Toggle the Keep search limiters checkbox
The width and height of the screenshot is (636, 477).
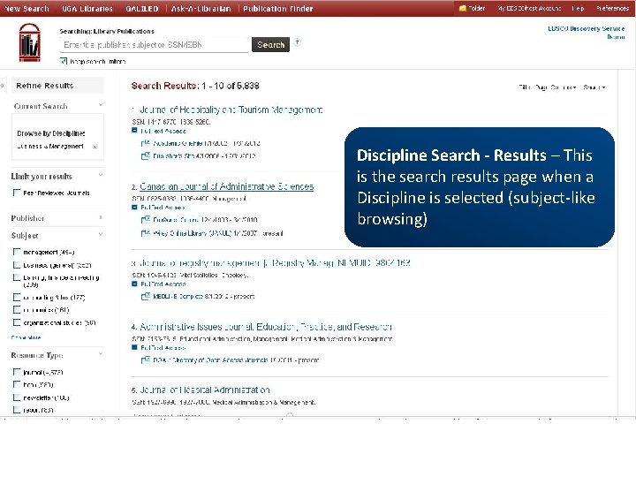click(x=64, y=61)
